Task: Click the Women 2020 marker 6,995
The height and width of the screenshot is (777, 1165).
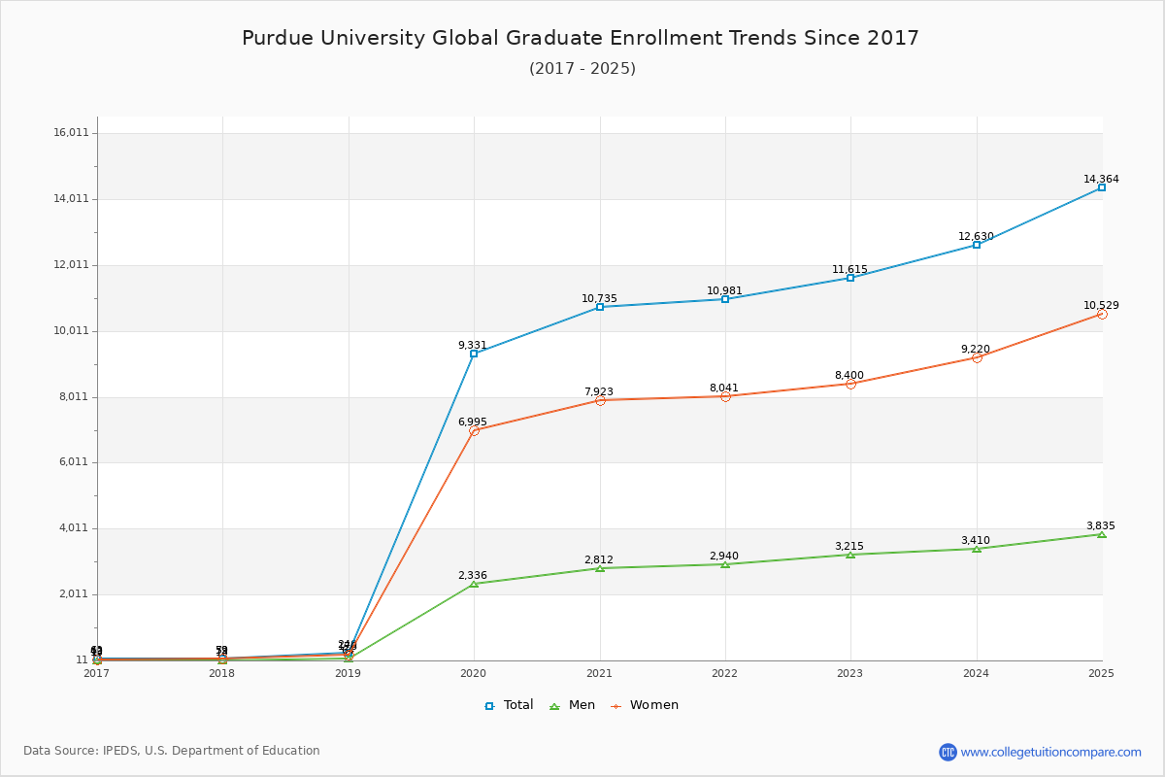Action: tap(474, 430)
